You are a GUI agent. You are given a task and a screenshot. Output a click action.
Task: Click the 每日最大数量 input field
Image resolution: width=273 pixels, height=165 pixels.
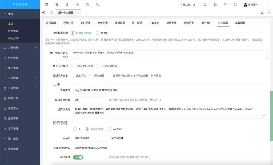90,100
